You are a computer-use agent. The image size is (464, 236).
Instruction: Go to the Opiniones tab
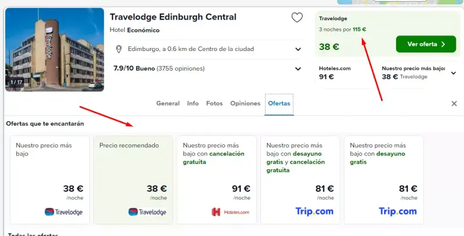click(x=245, y=104)
